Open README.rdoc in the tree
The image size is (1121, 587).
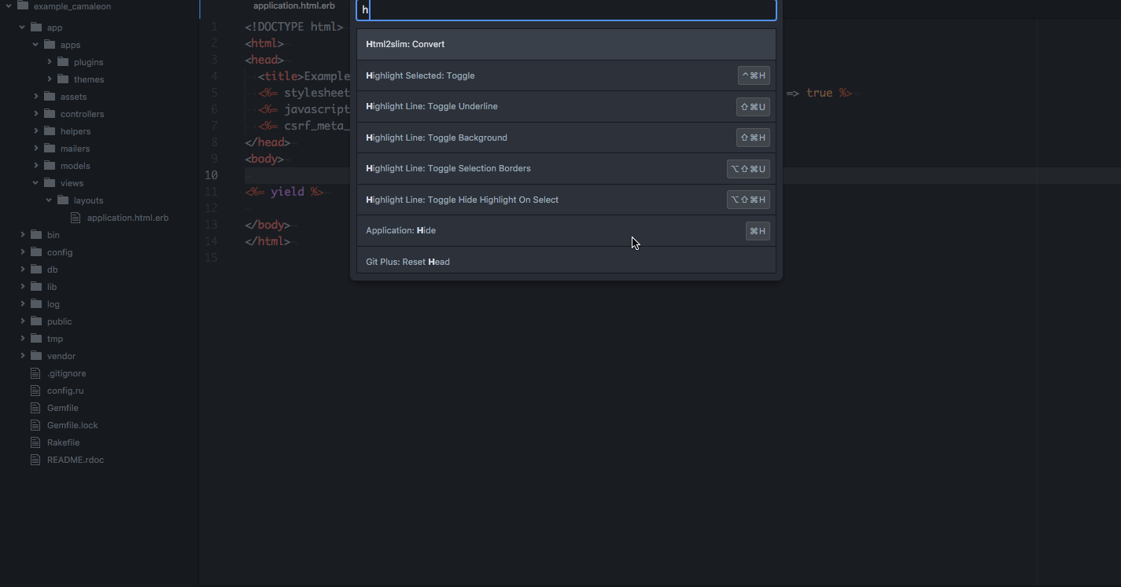(x=76, y=460)
